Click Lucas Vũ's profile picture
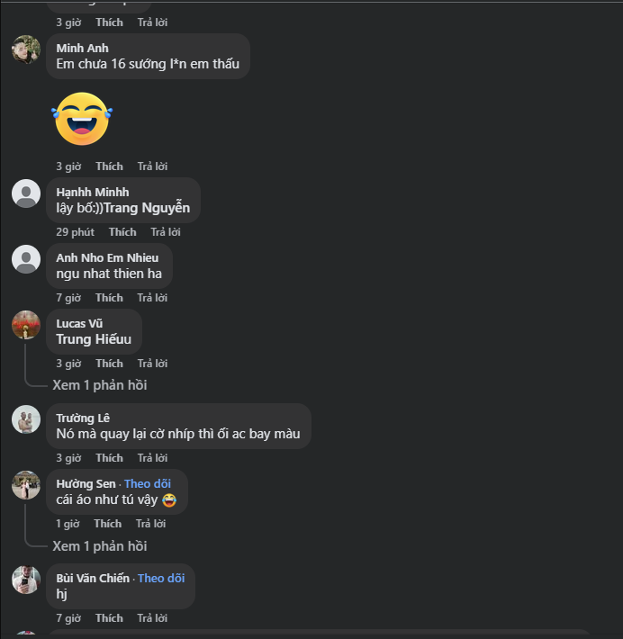Image resolution: width=623 pixels, height=639 pixels. tap(26, 325)
